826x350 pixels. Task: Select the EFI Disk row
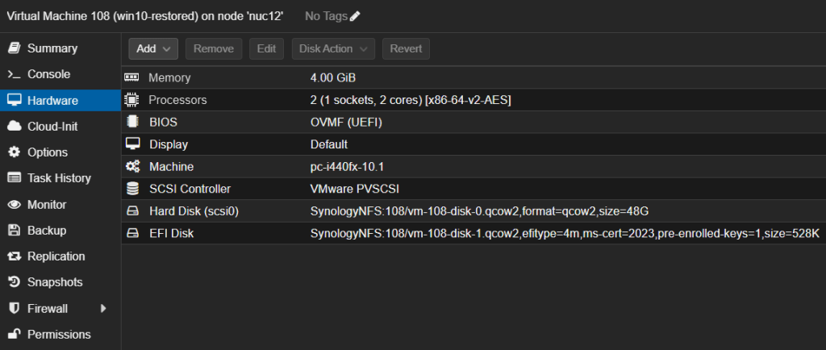click(473, 233)
